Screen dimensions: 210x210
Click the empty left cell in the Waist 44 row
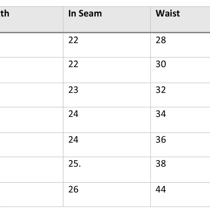[31, 194]
